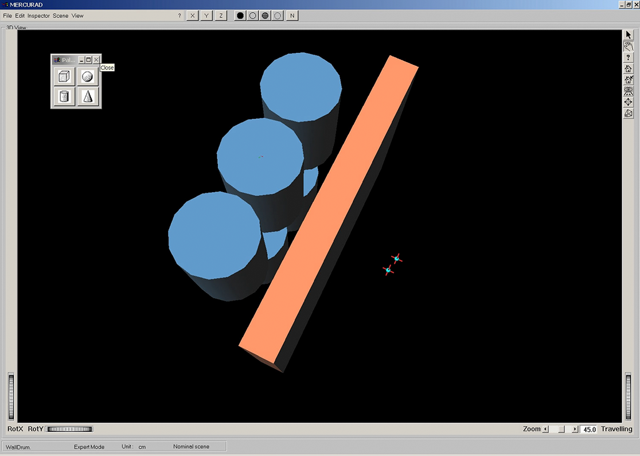The width and height of the screenshot is (640, 456).
Task: Set current view as home
Action: (628, 80)
